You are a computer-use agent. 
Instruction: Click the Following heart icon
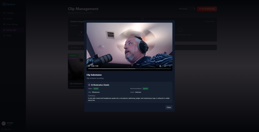4,13
